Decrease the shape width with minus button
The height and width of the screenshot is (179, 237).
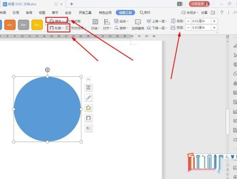click(x=188, y=28)
